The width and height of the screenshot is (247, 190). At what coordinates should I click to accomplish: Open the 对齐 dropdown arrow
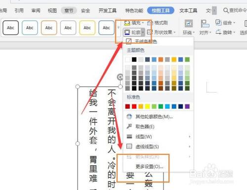[x=210, y=33]
